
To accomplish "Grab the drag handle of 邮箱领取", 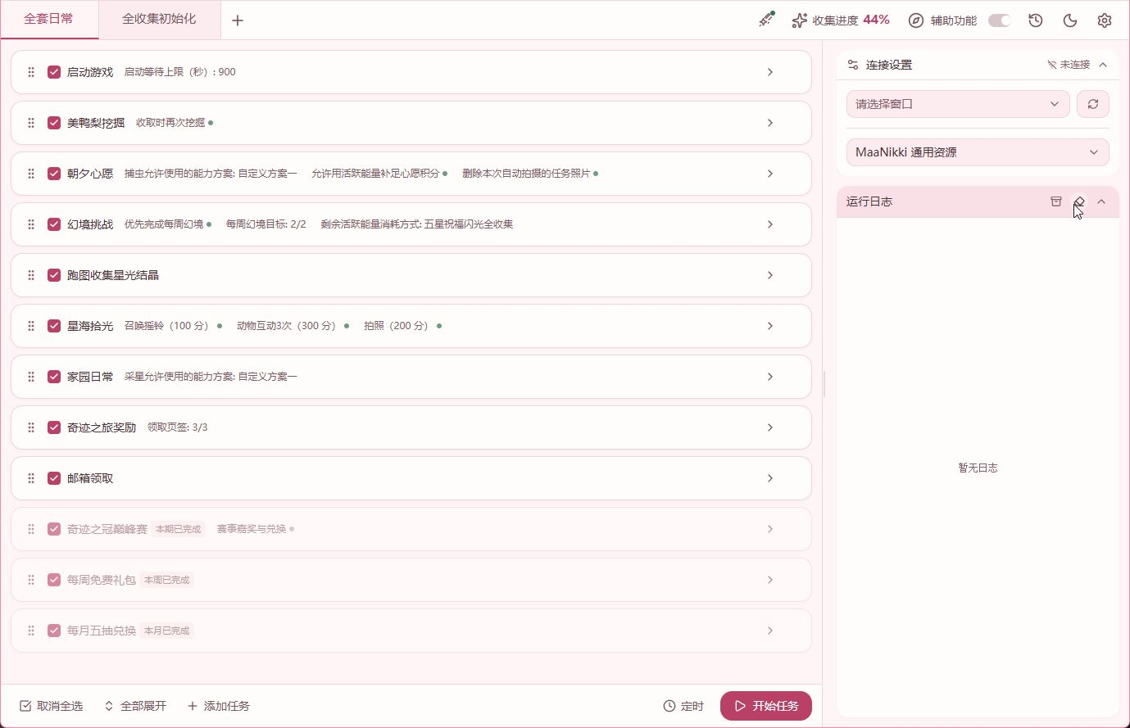I will [31, 478].
